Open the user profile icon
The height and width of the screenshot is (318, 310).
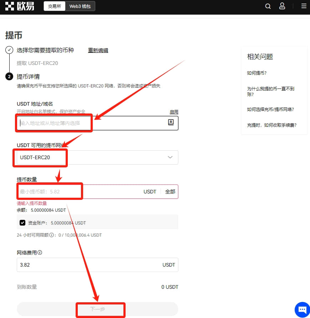click(x=282, y=6)
